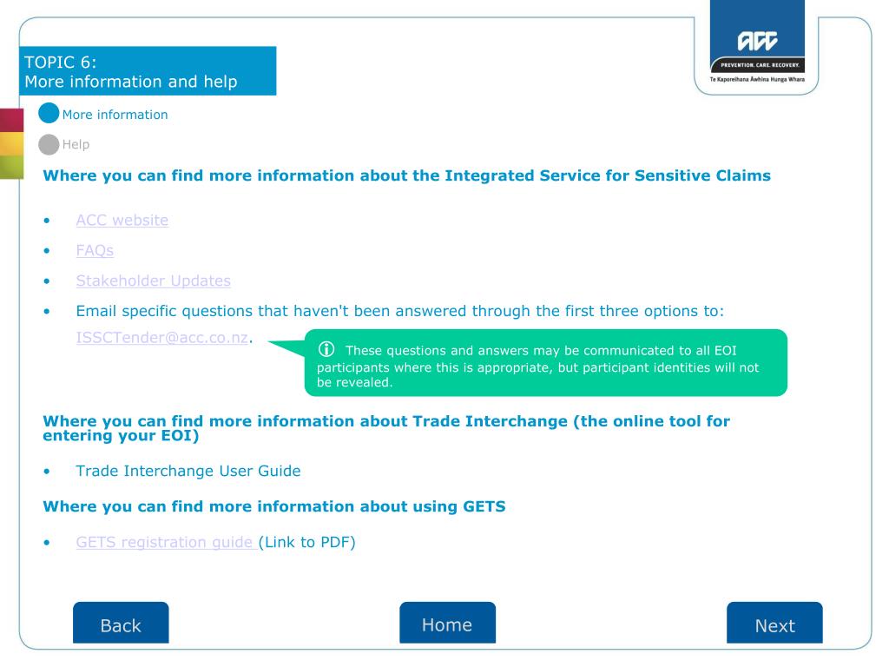Click the Trade Interchange information heading
This screenshot has height=667, width=889.
(386, 428)
